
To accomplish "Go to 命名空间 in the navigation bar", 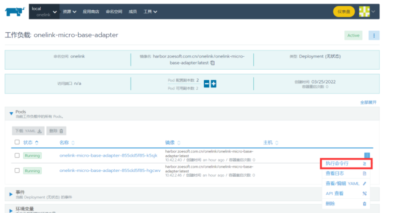I will pos(114,11).
